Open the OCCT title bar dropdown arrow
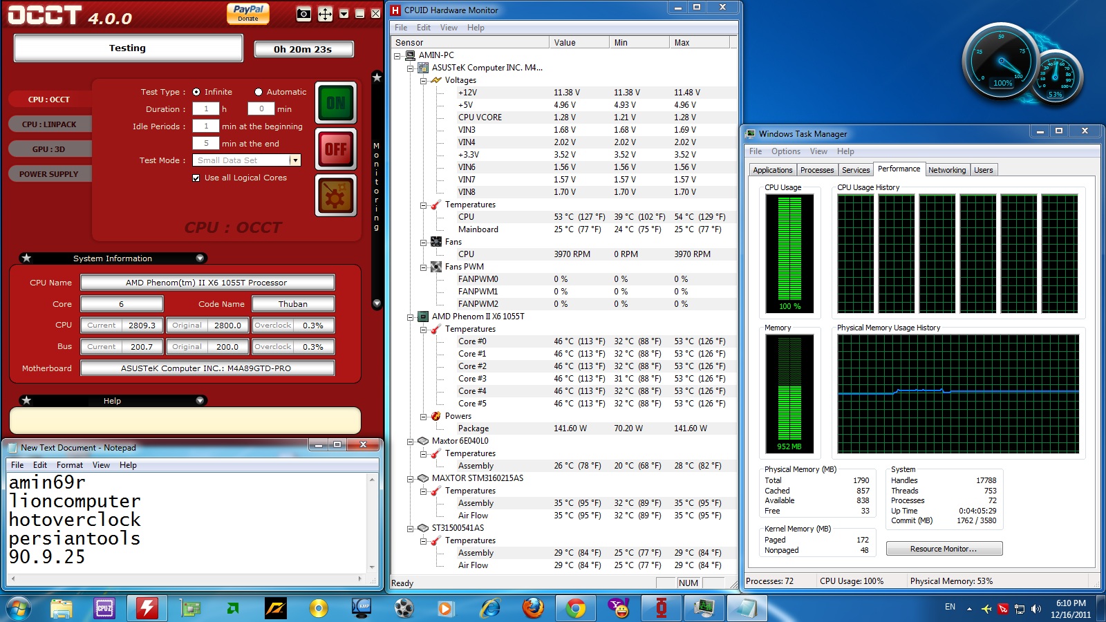The height and width of the screenshot is (622, 1106). coord(344,14)
